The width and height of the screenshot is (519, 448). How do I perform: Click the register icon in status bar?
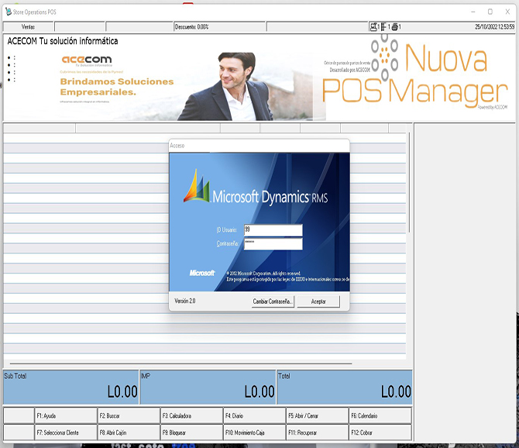point(373,27)
